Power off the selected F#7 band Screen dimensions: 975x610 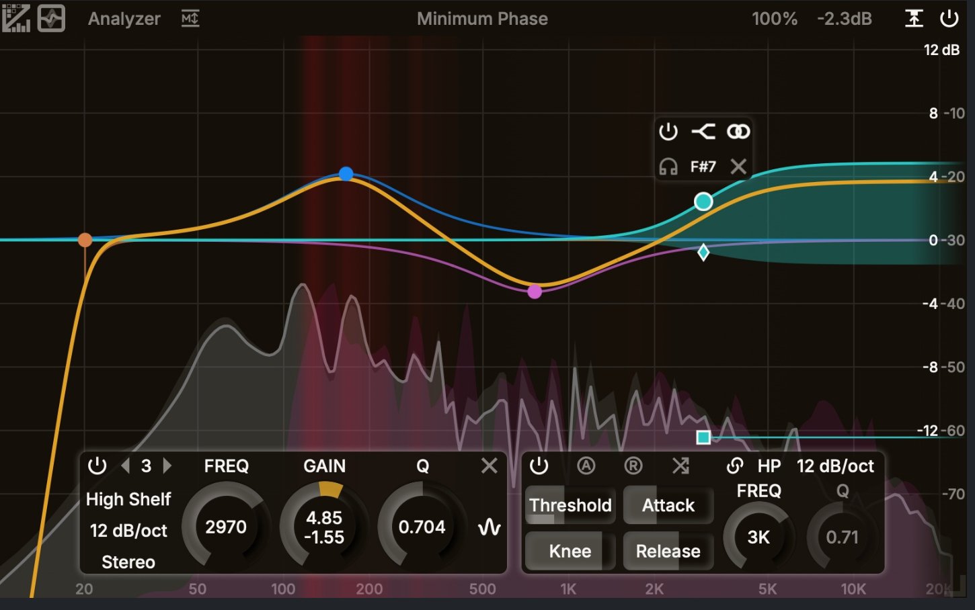[669, 132]
